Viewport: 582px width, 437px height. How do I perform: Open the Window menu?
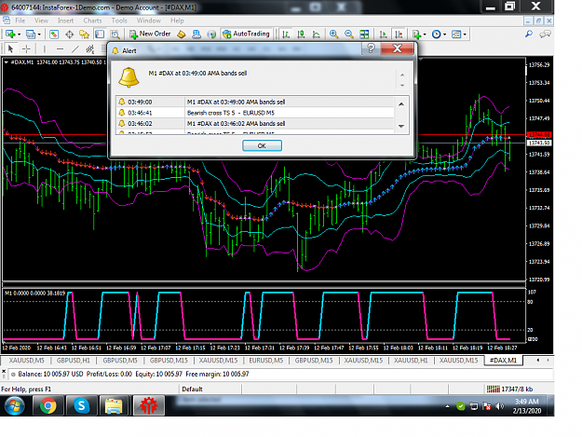[149, 20]
